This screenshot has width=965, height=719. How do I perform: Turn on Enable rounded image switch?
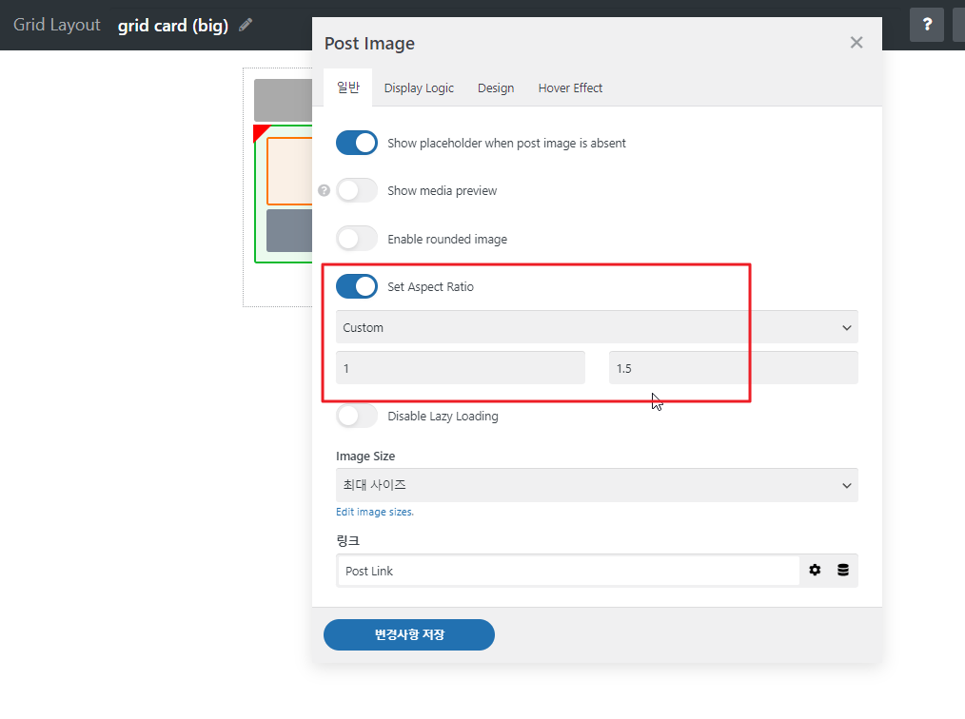(356, 239)
